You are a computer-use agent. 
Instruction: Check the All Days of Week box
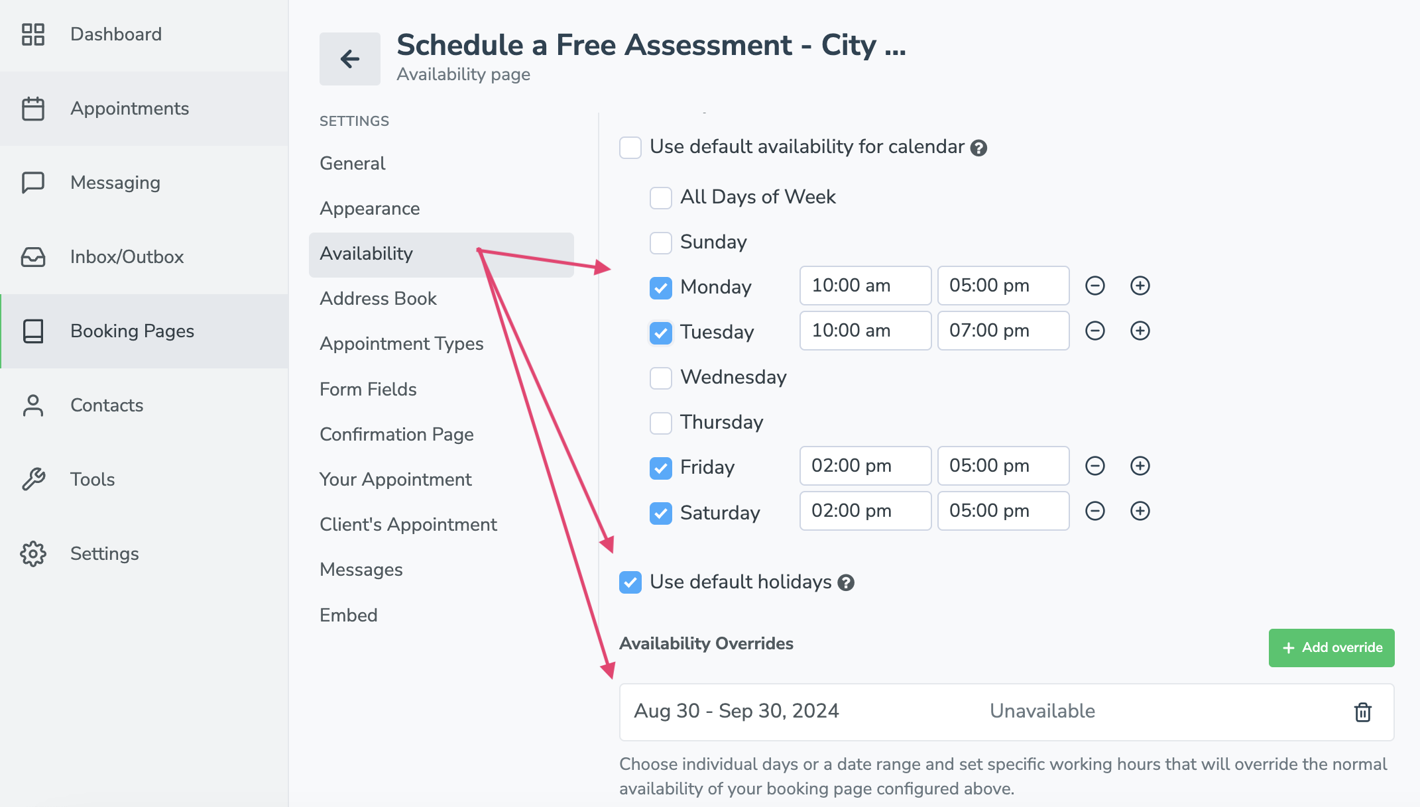pos(661,197)
